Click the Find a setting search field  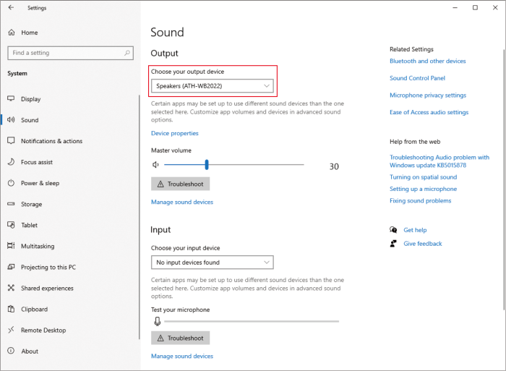(x=70, y=53)
